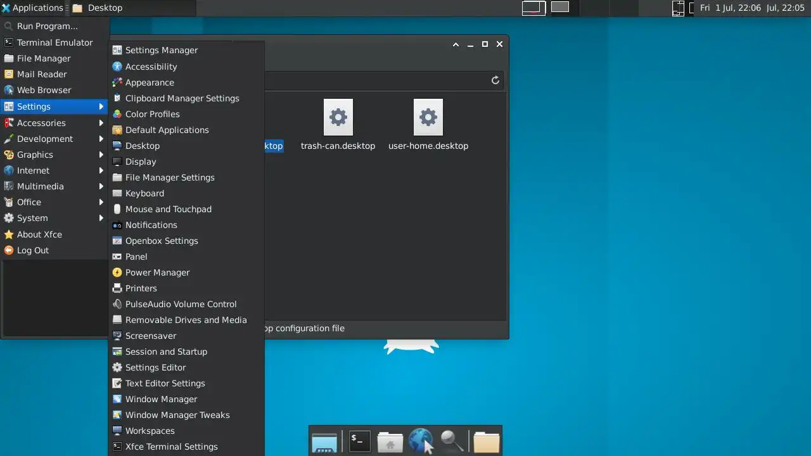Image resolution: width=811 pixels, height=456 pixels.
Task: Open Xfce Terminal Settings entry
Action: tap(186, 446)
